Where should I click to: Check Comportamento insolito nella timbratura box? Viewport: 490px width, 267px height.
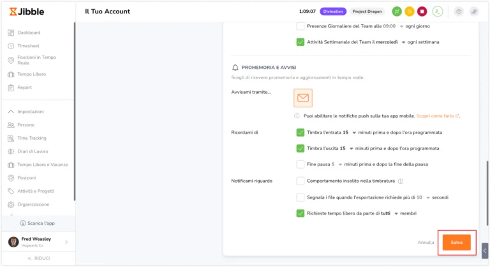301,181
